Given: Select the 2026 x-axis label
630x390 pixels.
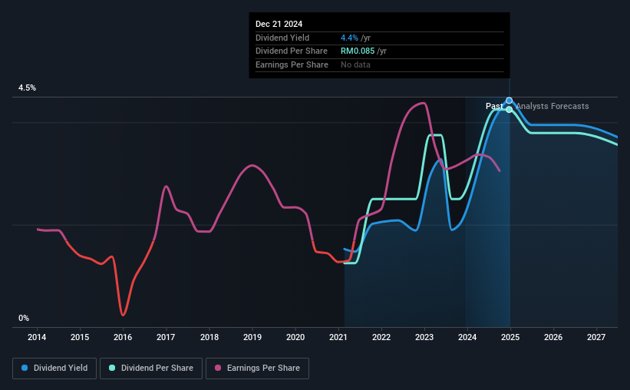Looking at the screenshot, I should [553, 337].
